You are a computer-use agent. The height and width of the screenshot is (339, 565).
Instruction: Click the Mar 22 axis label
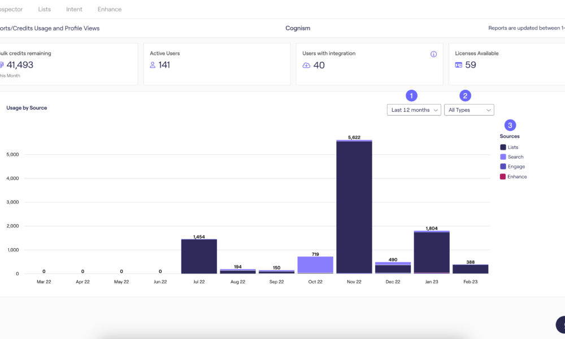pyautogui.click(x=44, y=282)
